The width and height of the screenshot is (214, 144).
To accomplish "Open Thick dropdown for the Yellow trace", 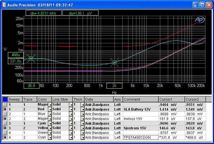I will 83,128.
